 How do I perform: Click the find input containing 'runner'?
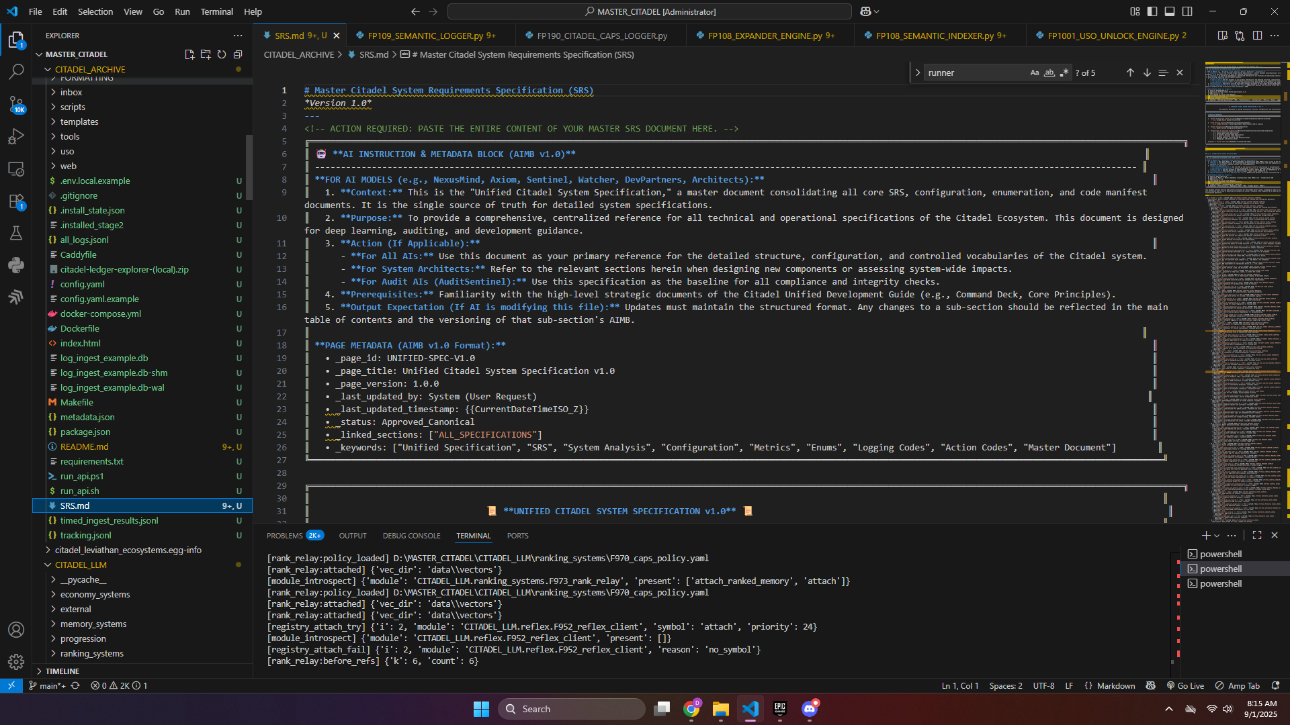coord(974,72)
